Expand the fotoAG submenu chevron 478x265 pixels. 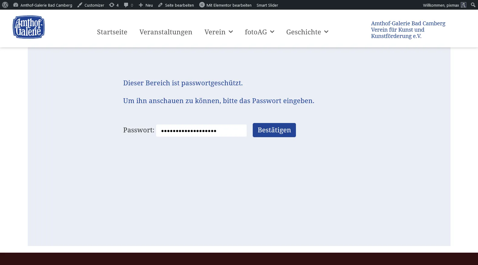pos(272,32)
